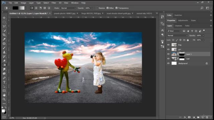The width and height of the screenshot is (214, 120).
Task: Select the Pen tool
Action: (4, 78)
